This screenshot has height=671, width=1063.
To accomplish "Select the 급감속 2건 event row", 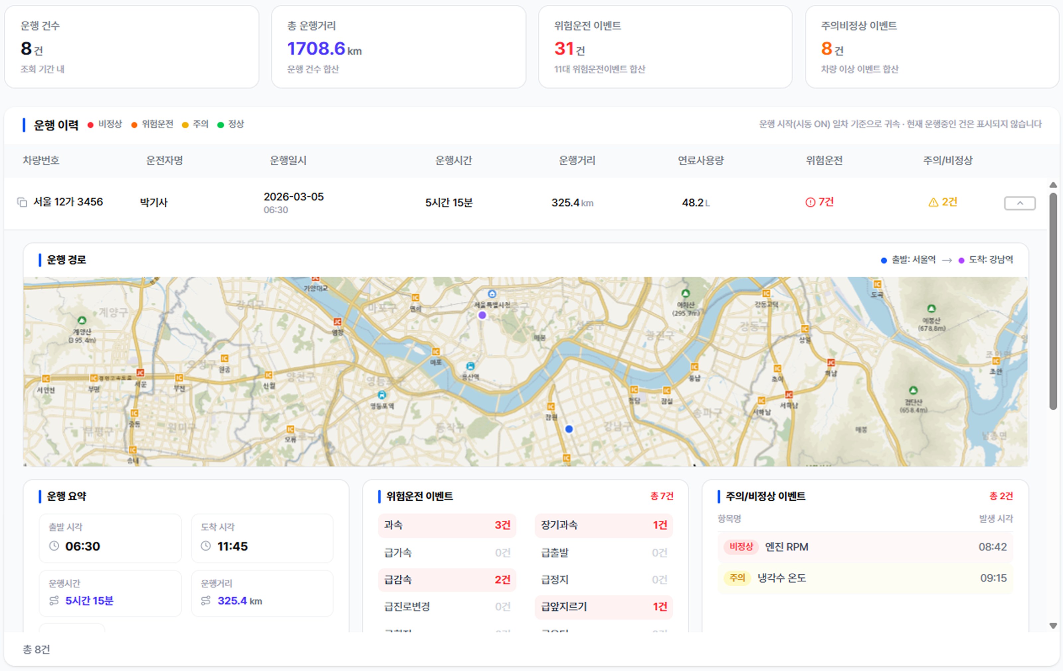I will pyautogui.click(x=447, y=580).
